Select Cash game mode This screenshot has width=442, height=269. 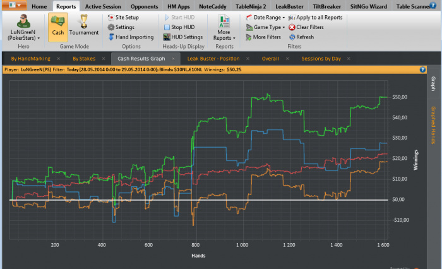click(x=58, y=27)
